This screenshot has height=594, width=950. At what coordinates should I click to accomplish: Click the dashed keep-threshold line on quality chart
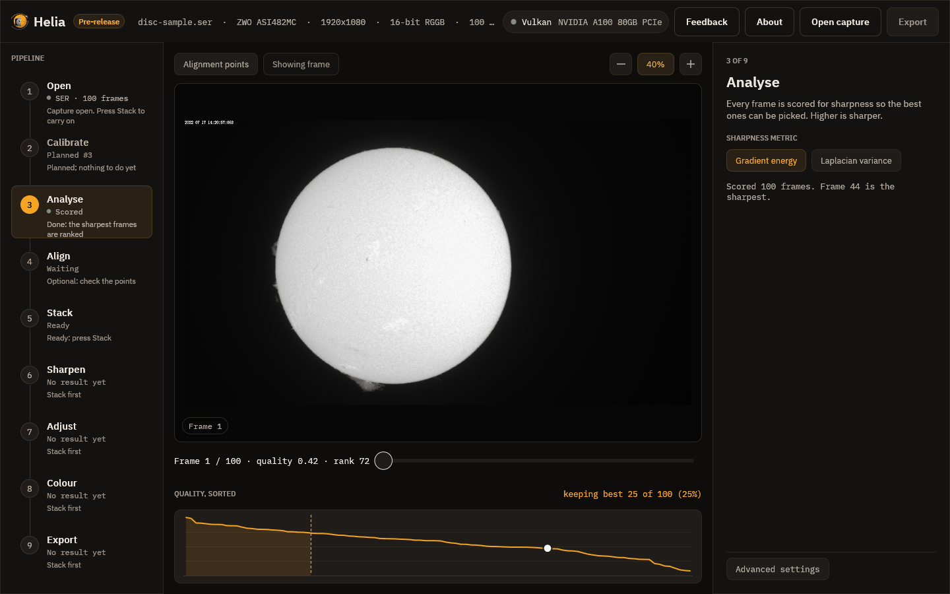tap(311, 545)
